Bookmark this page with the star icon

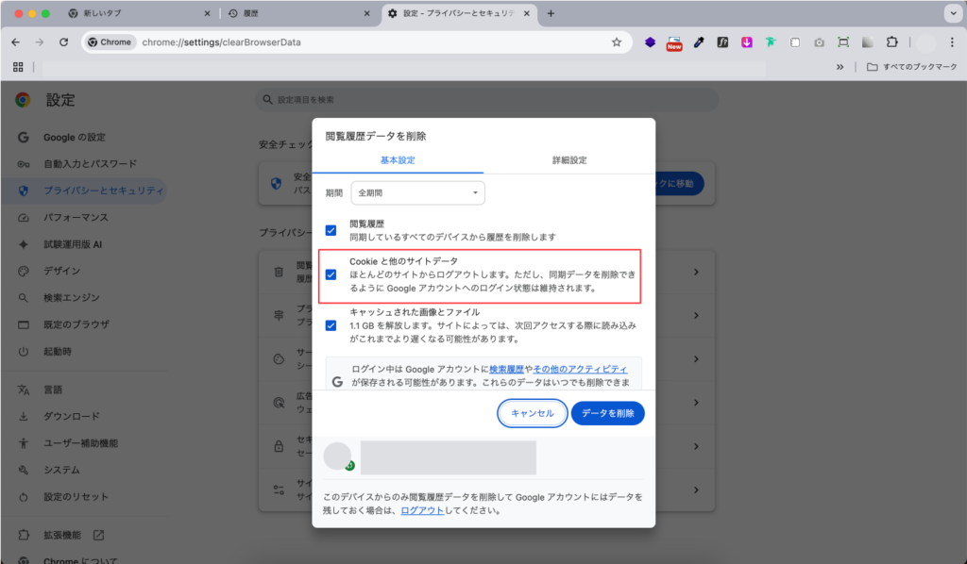[617, 42]
